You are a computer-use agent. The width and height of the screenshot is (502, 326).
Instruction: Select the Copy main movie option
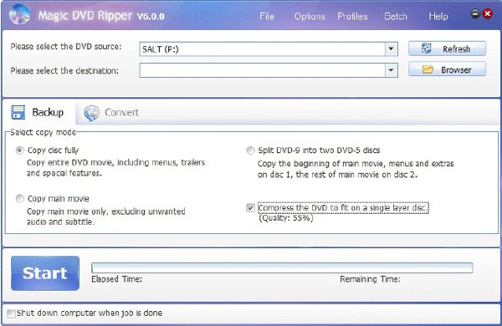(x=20, y=198)
